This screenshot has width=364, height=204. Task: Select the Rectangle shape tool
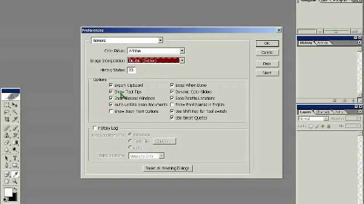pos(15,165)
